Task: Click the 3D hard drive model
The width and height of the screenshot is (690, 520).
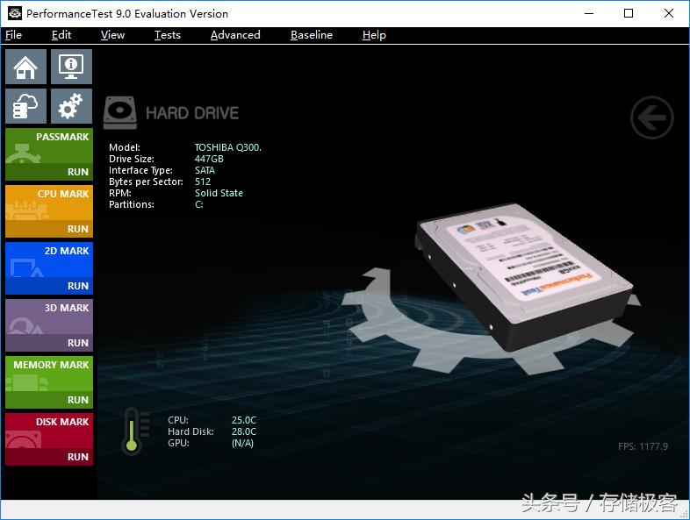Action: 524,276
